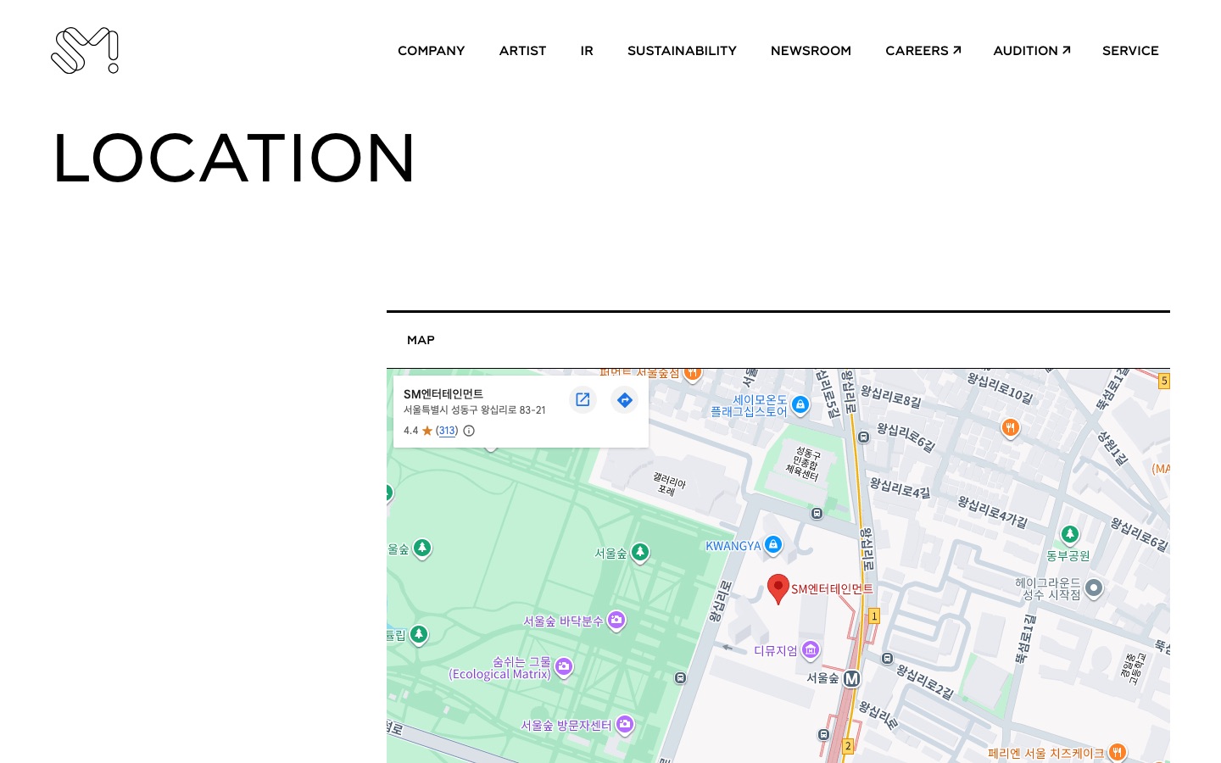Get directions using the blue arrow icon

click(625, 399)
